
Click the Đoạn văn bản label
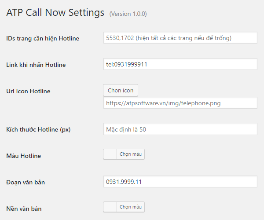(x=26, y=182)
